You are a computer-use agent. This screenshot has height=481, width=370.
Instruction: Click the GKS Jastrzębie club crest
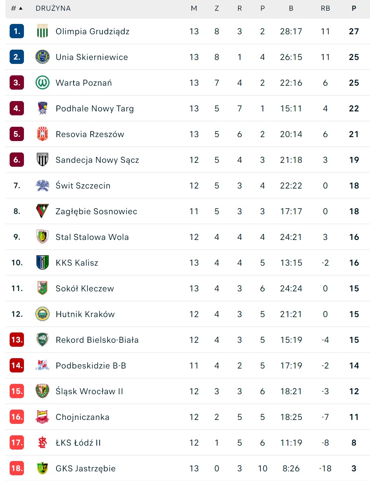tap(42, 469)
